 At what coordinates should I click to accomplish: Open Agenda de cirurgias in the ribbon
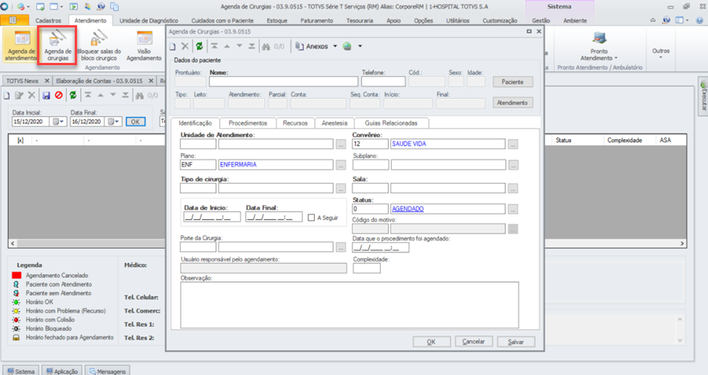click(57, 45)
